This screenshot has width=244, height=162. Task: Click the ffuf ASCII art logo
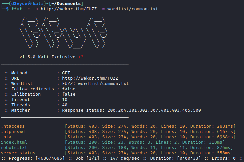coord(64,35)
